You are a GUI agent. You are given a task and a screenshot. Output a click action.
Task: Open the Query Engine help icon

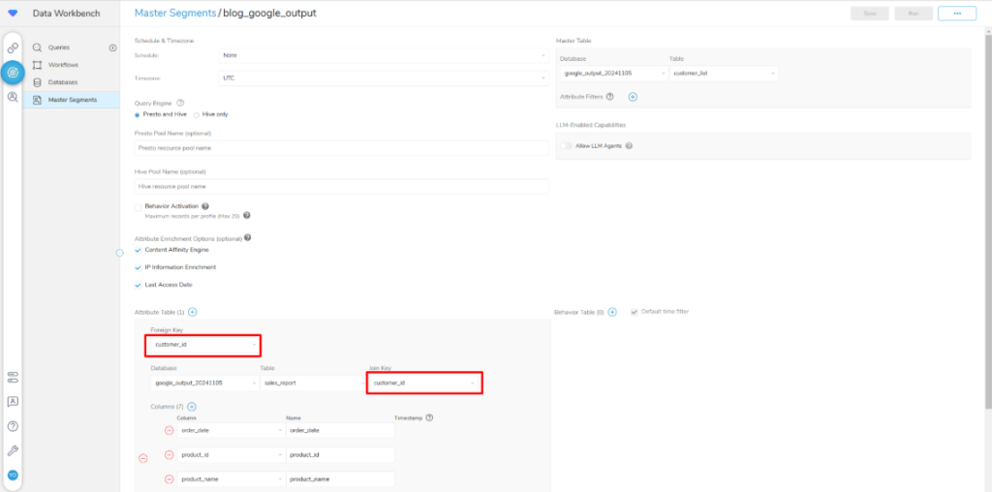(x=180, y=103)
